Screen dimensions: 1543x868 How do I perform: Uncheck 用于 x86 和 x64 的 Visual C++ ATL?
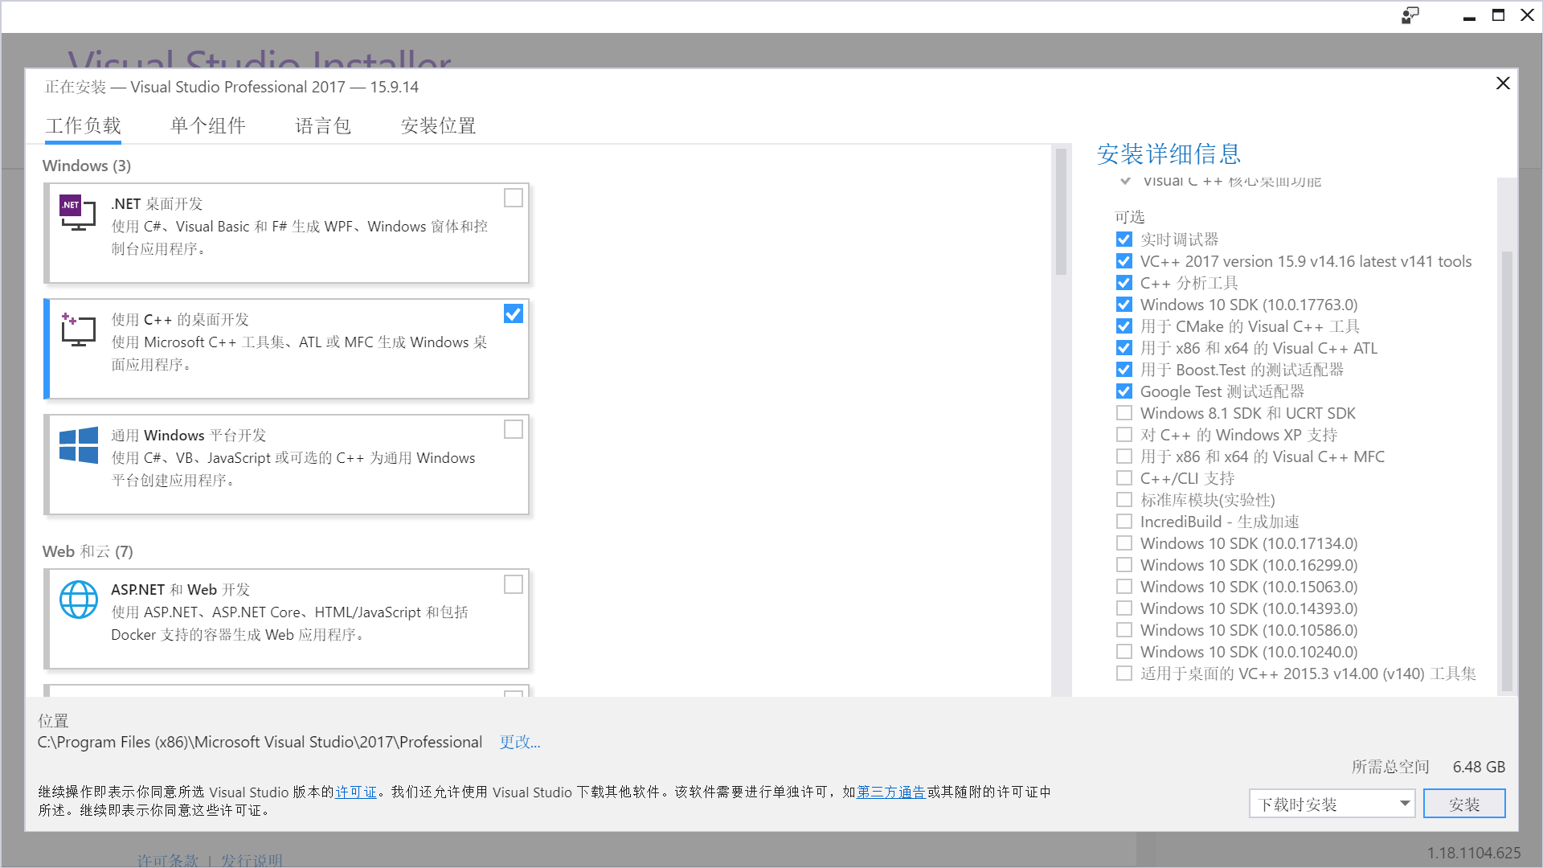(1124, 348)
